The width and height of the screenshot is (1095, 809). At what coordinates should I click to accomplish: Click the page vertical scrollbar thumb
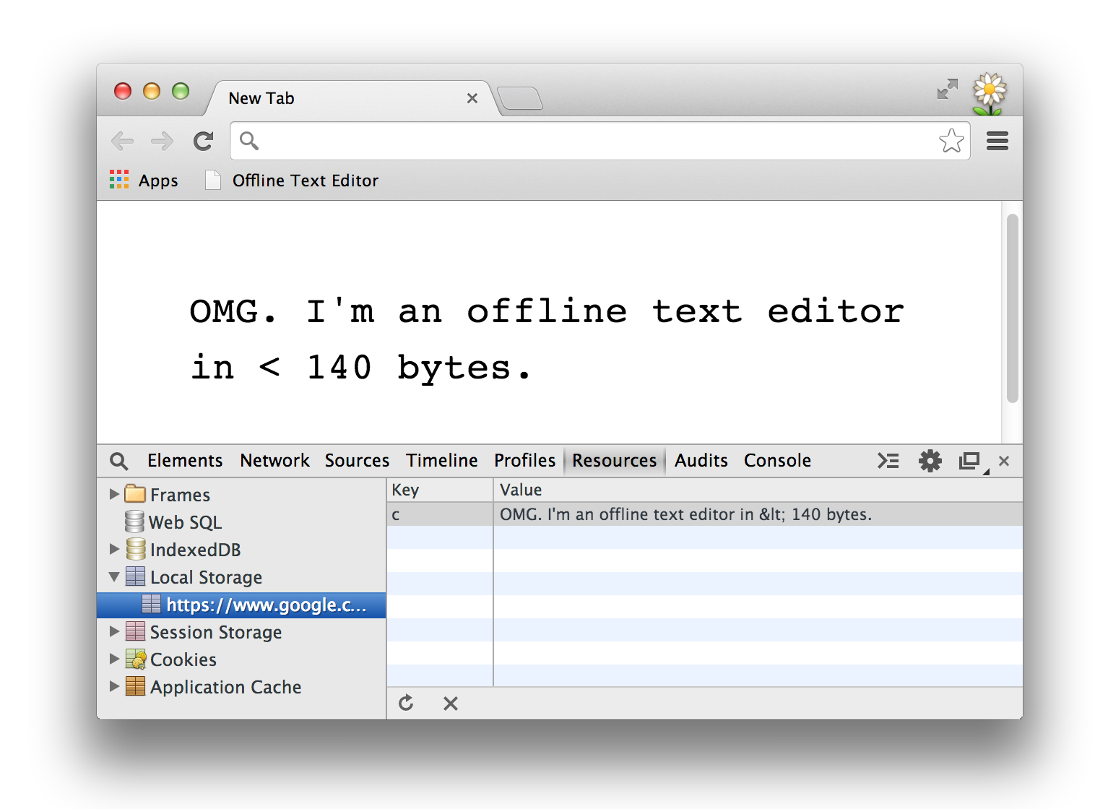pos(1012,308)
